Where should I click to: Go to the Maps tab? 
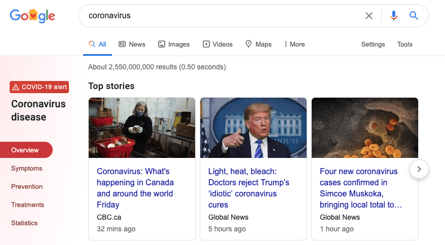coord(258,44)
